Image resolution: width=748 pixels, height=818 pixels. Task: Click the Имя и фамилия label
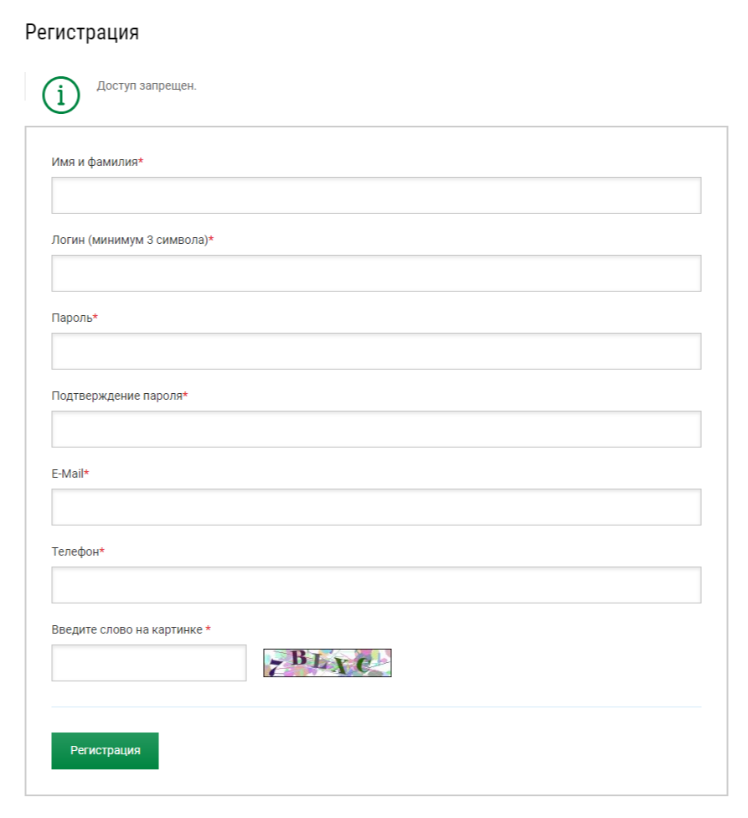click(95, 162)
